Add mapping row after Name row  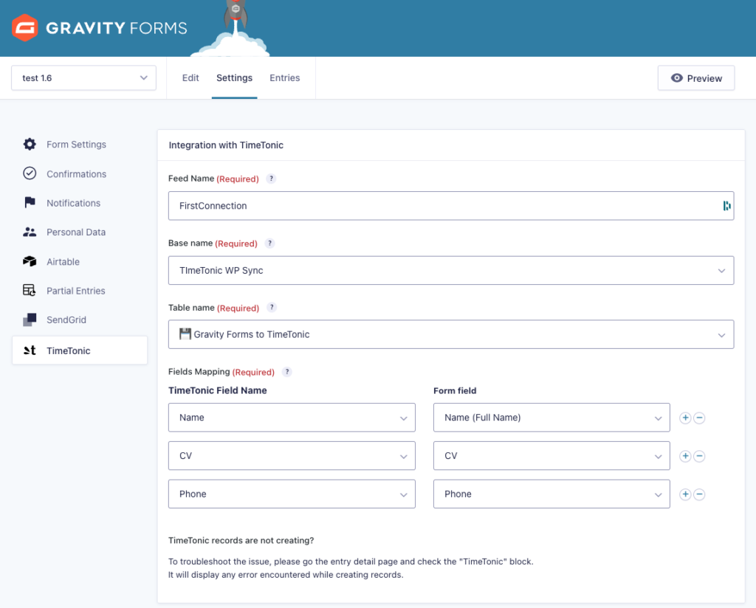pyautogui.click(x=685, y=418)
